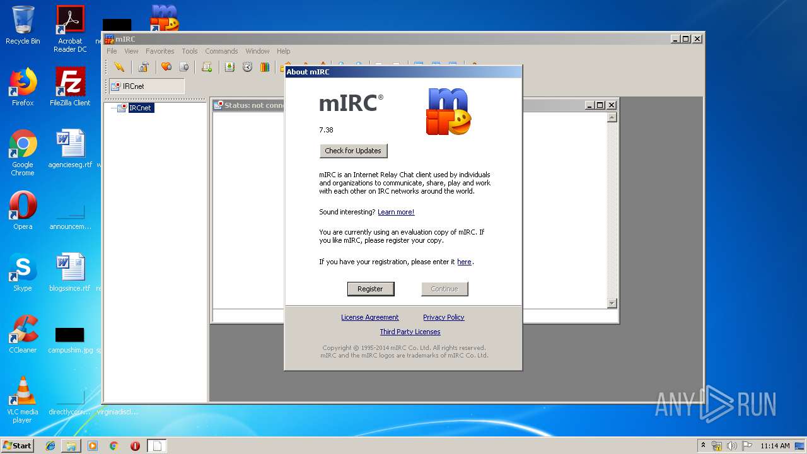Open the Privacy Policy link
The image size is (807, 454).
[x=443, y=317]
